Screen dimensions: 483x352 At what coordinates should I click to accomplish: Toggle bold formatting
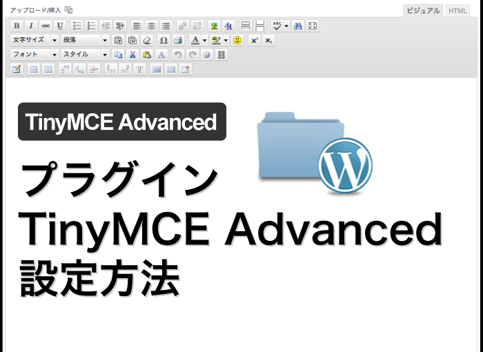17,26
